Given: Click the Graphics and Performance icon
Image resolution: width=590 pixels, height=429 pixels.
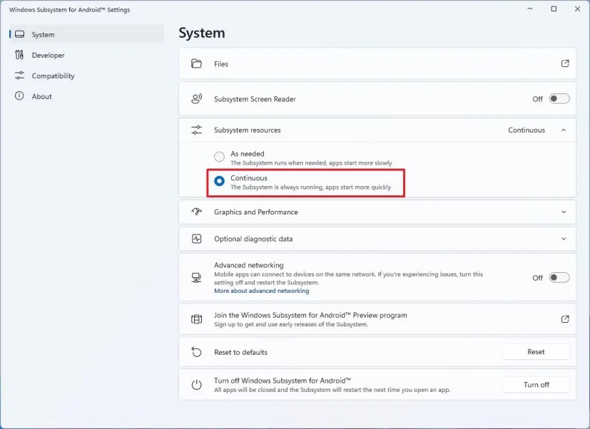Looking at the screenshot, I should [197, 212].
